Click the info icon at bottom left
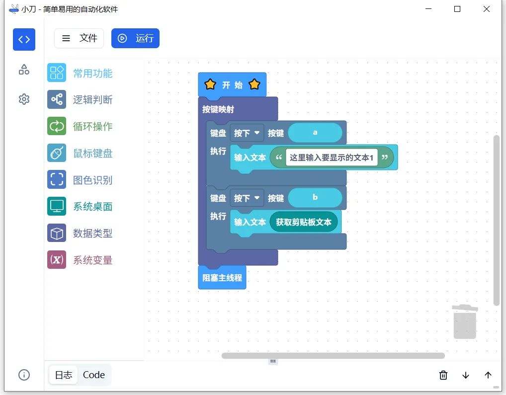 [x=23, y=375]
